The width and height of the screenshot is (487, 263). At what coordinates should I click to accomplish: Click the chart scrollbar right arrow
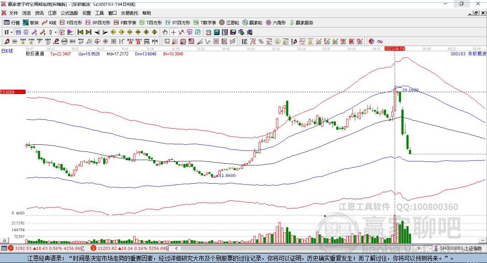(x=419, y=248)
